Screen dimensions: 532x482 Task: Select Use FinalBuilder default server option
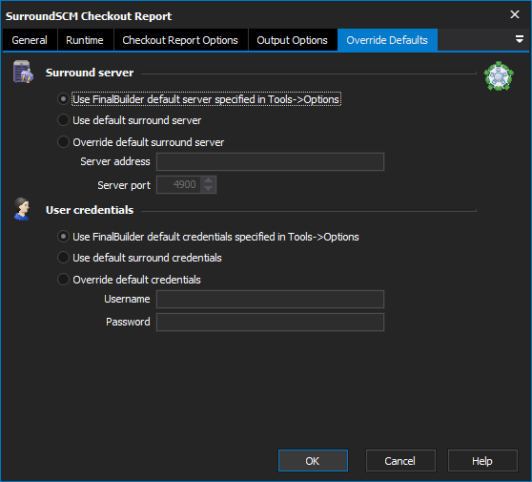(200, 99)
